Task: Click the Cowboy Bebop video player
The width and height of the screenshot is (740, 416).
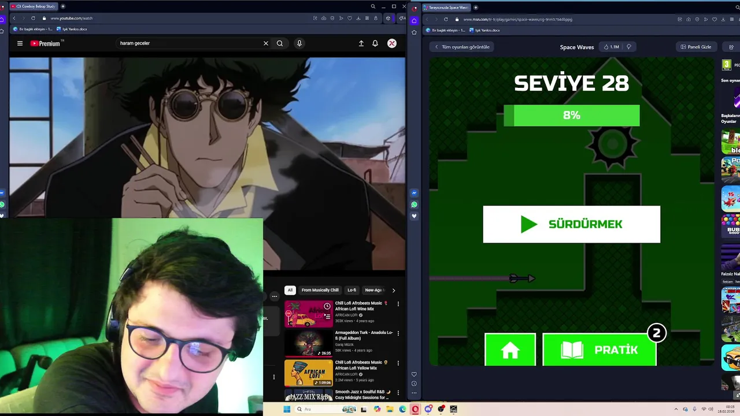Action: (208, 164)
